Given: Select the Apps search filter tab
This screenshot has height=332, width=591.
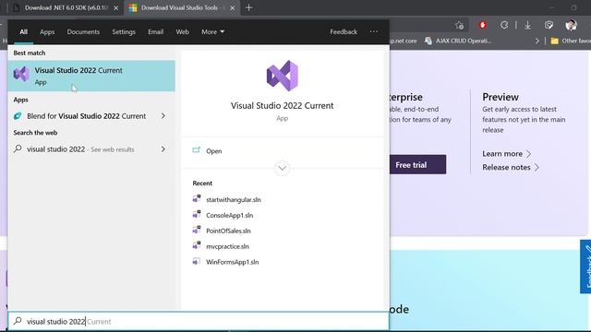Looking at the screenshot, I should pyautogui.click(x=47, y=32).
